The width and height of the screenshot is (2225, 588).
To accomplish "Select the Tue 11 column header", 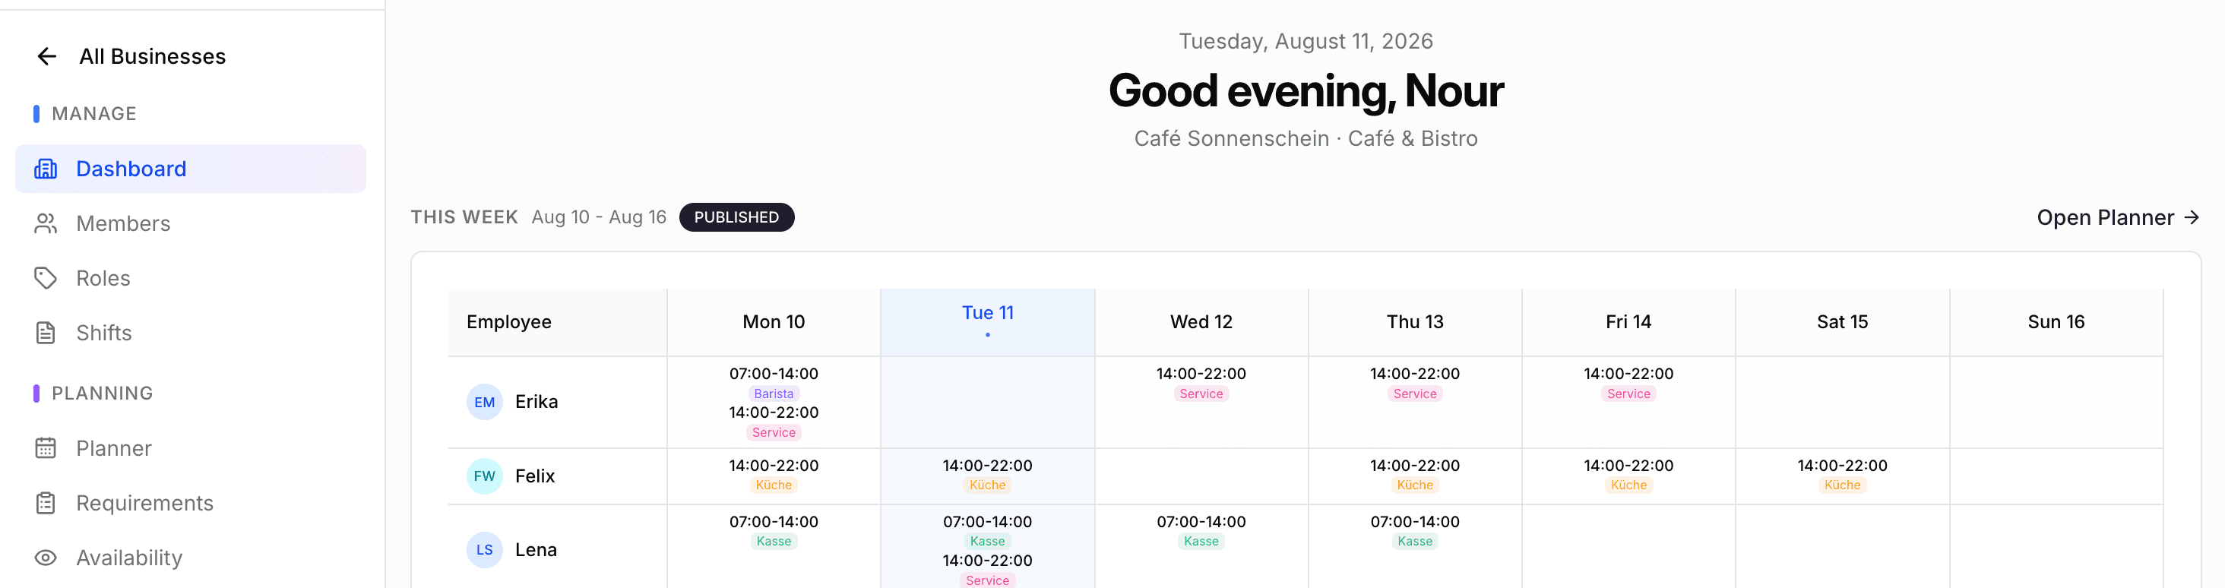I will 987,322.
